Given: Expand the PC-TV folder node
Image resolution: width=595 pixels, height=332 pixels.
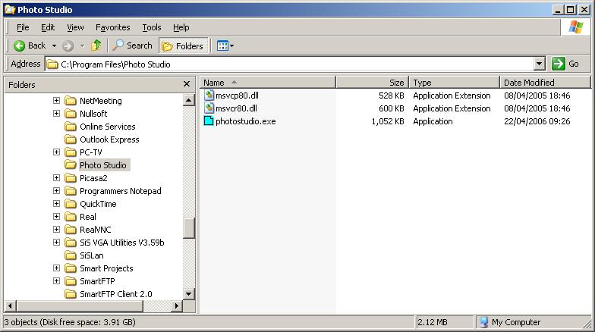Looking at the screenshot, I should (x=56, y=152).
